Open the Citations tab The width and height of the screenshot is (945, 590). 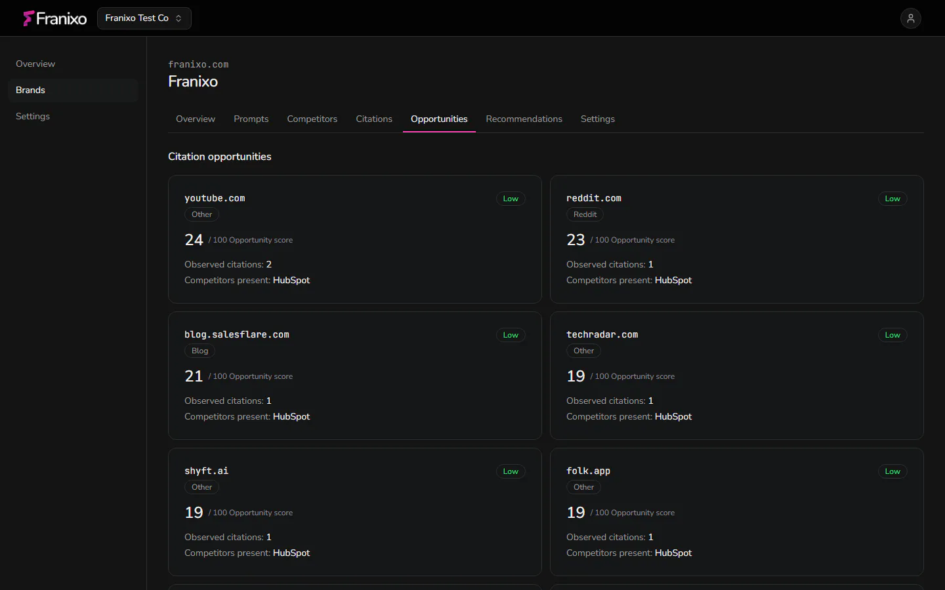click(x=374, y=119)
